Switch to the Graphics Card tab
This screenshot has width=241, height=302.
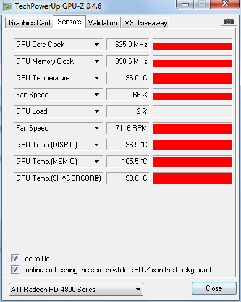(29, 23)
